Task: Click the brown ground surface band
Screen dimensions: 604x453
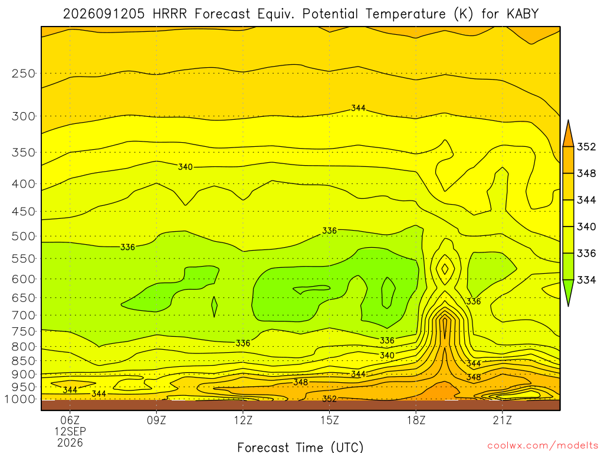Action: 300,405
